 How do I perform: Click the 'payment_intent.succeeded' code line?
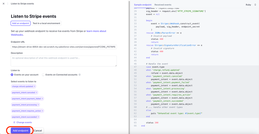[165, 101]
